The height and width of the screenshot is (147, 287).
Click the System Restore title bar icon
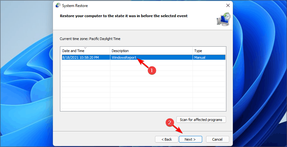pos(58,5)
